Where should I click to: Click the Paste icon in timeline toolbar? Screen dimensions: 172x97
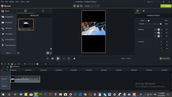[x=15, y=64]
